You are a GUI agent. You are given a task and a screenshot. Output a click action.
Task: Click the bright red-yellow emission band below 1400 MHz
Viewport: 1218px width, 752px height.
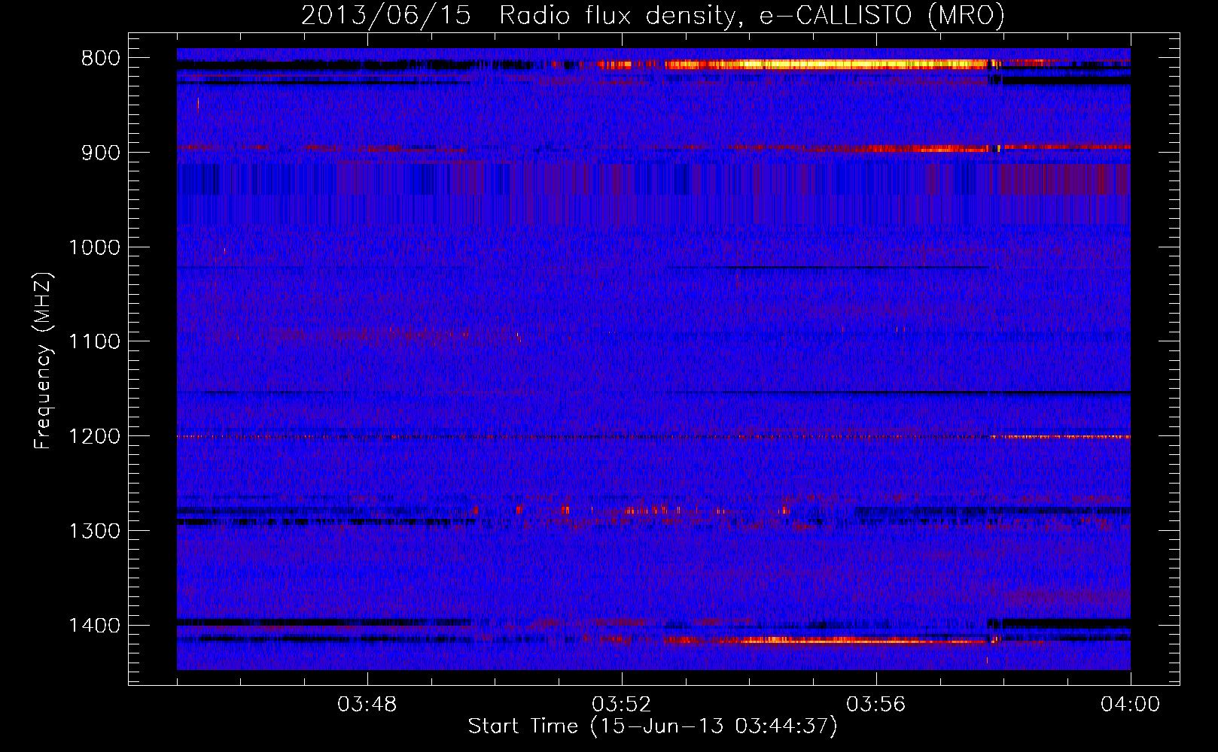tap(826, 641)
